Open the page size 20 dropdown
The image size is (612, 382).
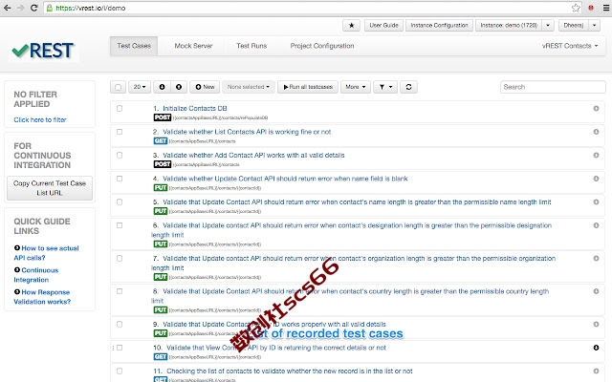point(140,87)
